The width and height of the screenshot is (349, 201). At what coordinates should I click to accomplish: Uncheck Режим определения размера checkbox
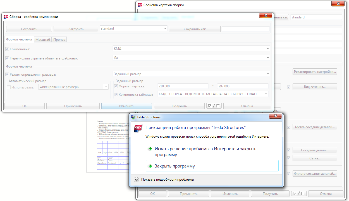pyautogui.click(x=7, y=75)
